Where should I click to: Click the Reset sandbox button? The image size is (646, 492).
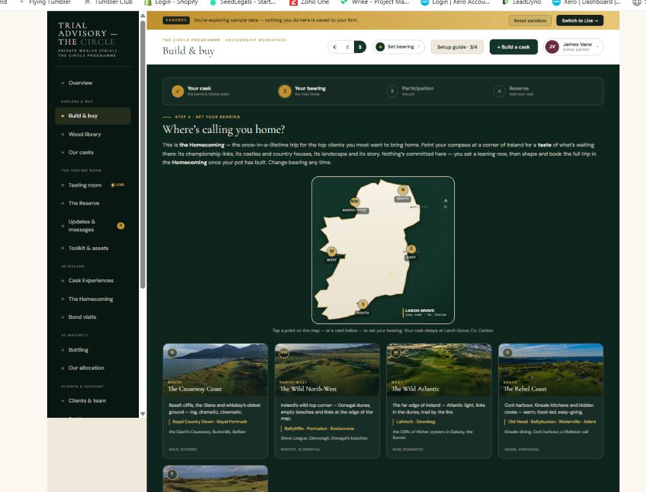coord(530,21)
